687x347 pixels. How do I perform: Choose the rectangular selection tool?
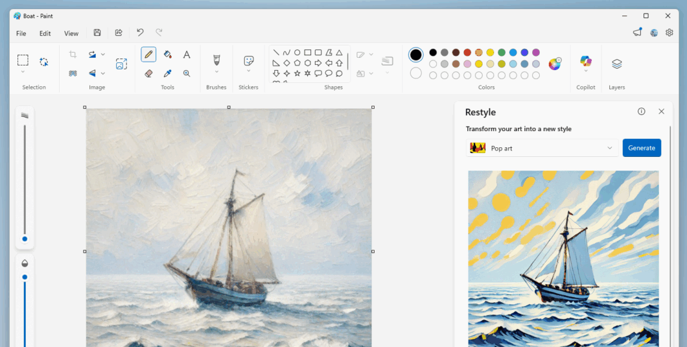23,60
